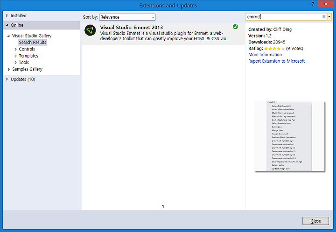This screenshot has width=336, height=232.
Task: Expand the Updates (10) category
Action: point(7,79)
